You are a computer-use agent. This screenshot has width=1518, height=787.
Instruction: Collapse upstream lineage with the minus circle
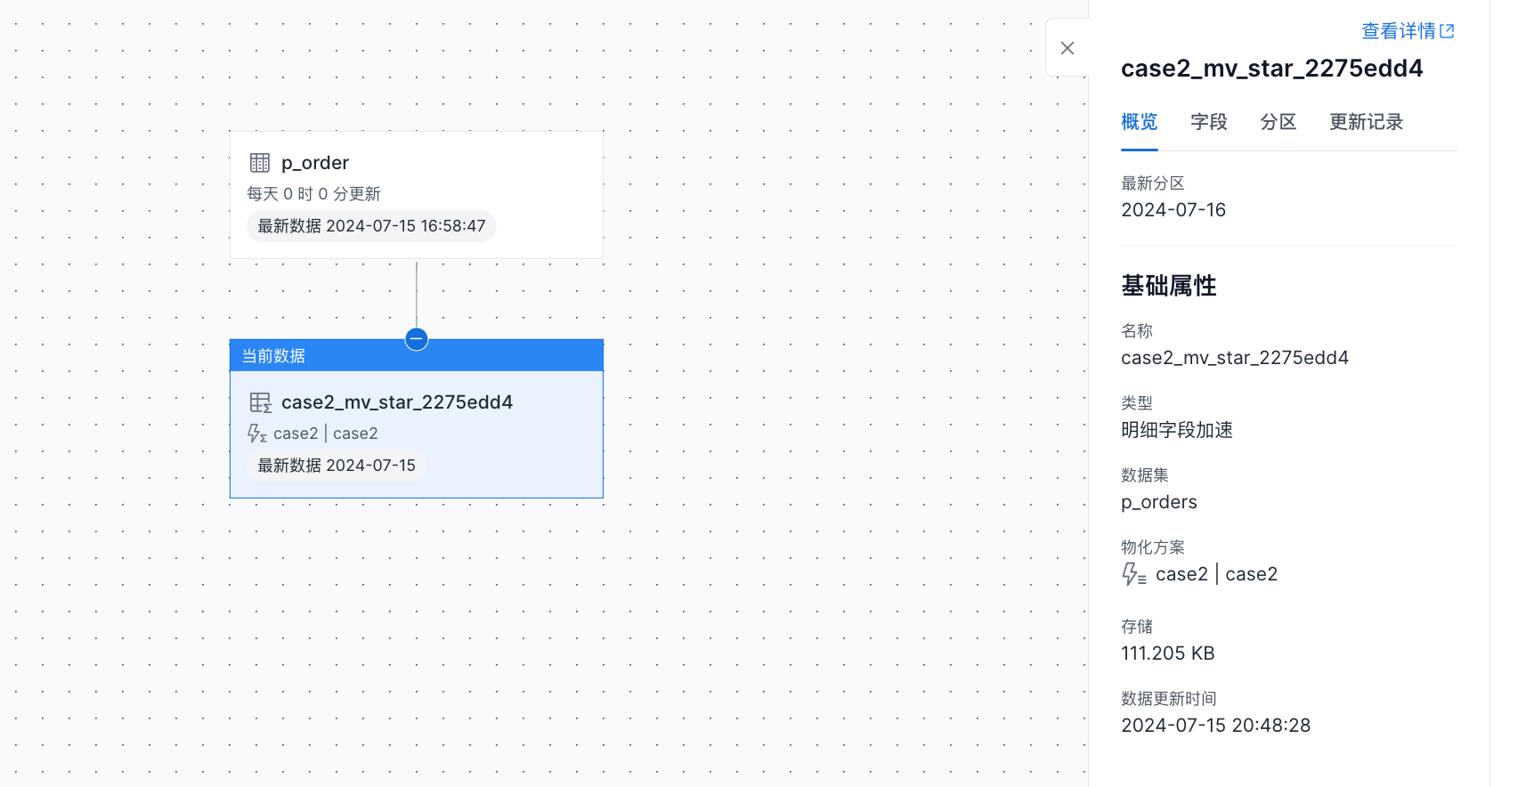[417, 339]
